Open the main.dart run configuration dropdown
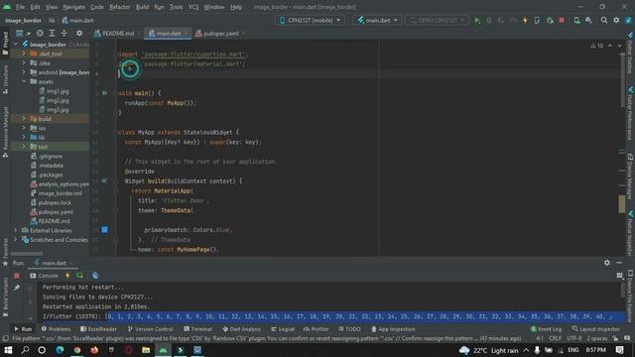This screenshot has width=635, height=357. 377,20
